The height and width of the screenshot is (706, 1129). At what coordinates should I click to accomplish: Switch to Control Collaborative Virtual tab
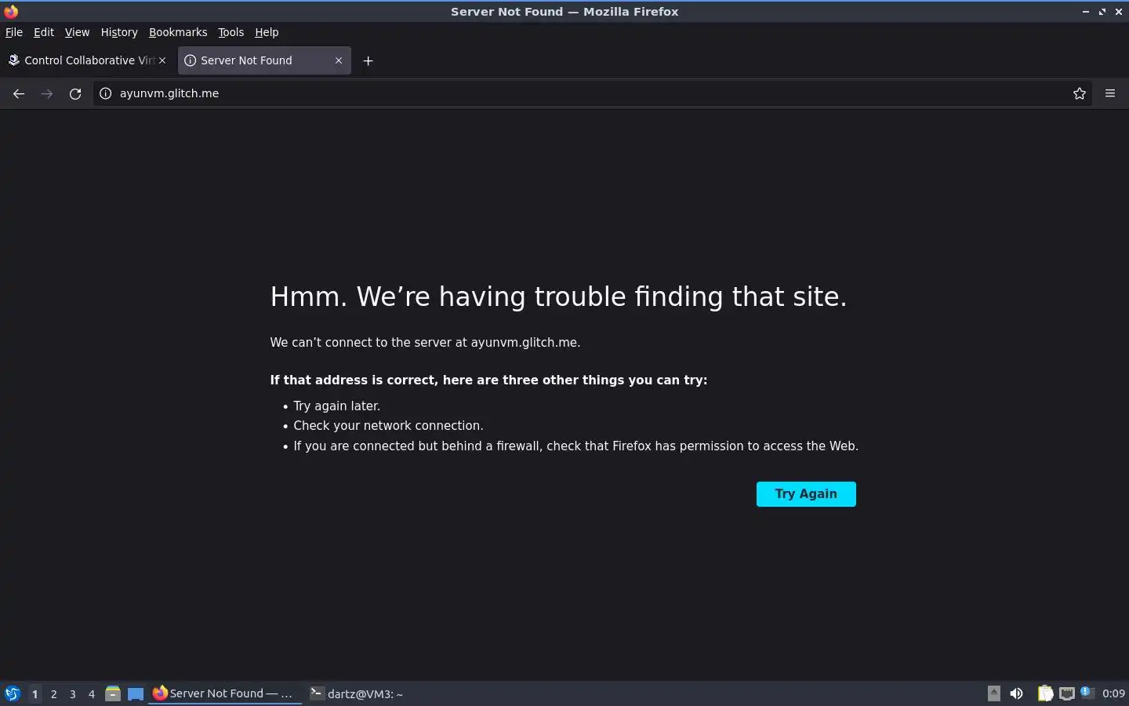coord(87,60)
